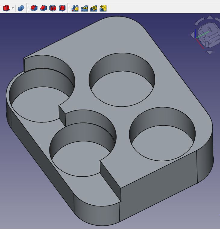Activate the Chamfer tool with slanted red face
The height and width of the screenshot is (229, 220).
coord(43,8)
